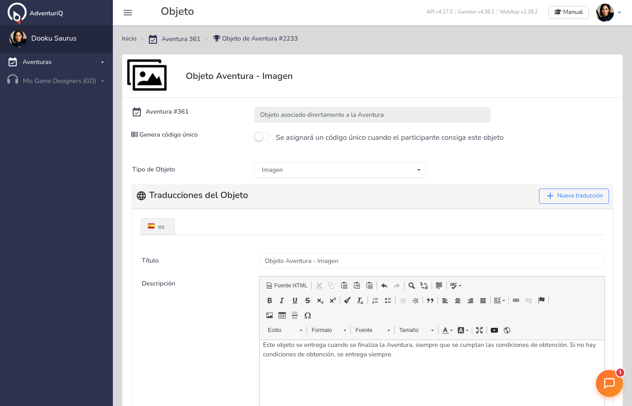Apply subscript formatting
632x406 pixels.
tap(320, 300)
